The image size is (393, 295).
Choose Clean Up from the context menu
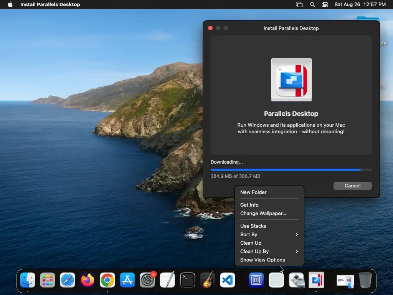[x=269, y=243]
